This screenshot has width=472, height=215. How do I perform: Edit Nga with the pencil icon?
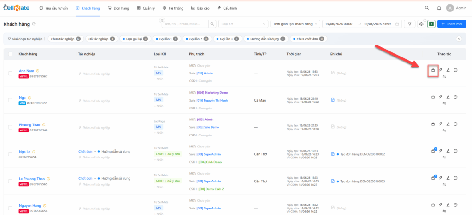tap(448, 97)
